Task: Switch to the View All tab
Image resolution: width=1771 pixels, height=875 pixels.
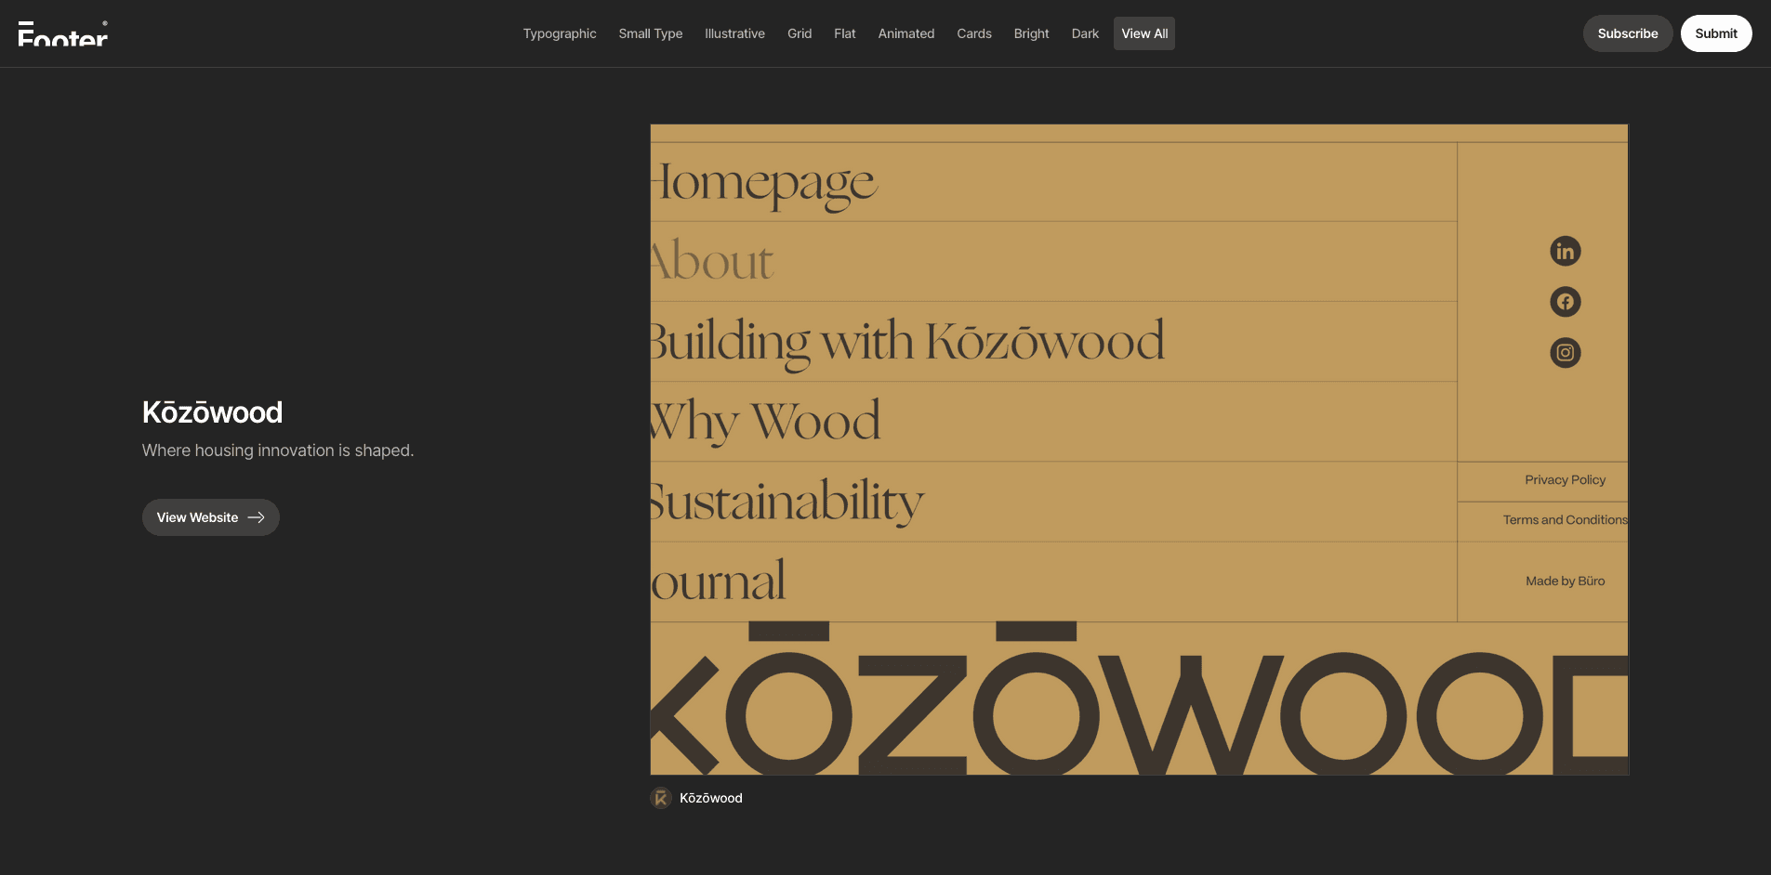Action: click(x=1144, y=33)
